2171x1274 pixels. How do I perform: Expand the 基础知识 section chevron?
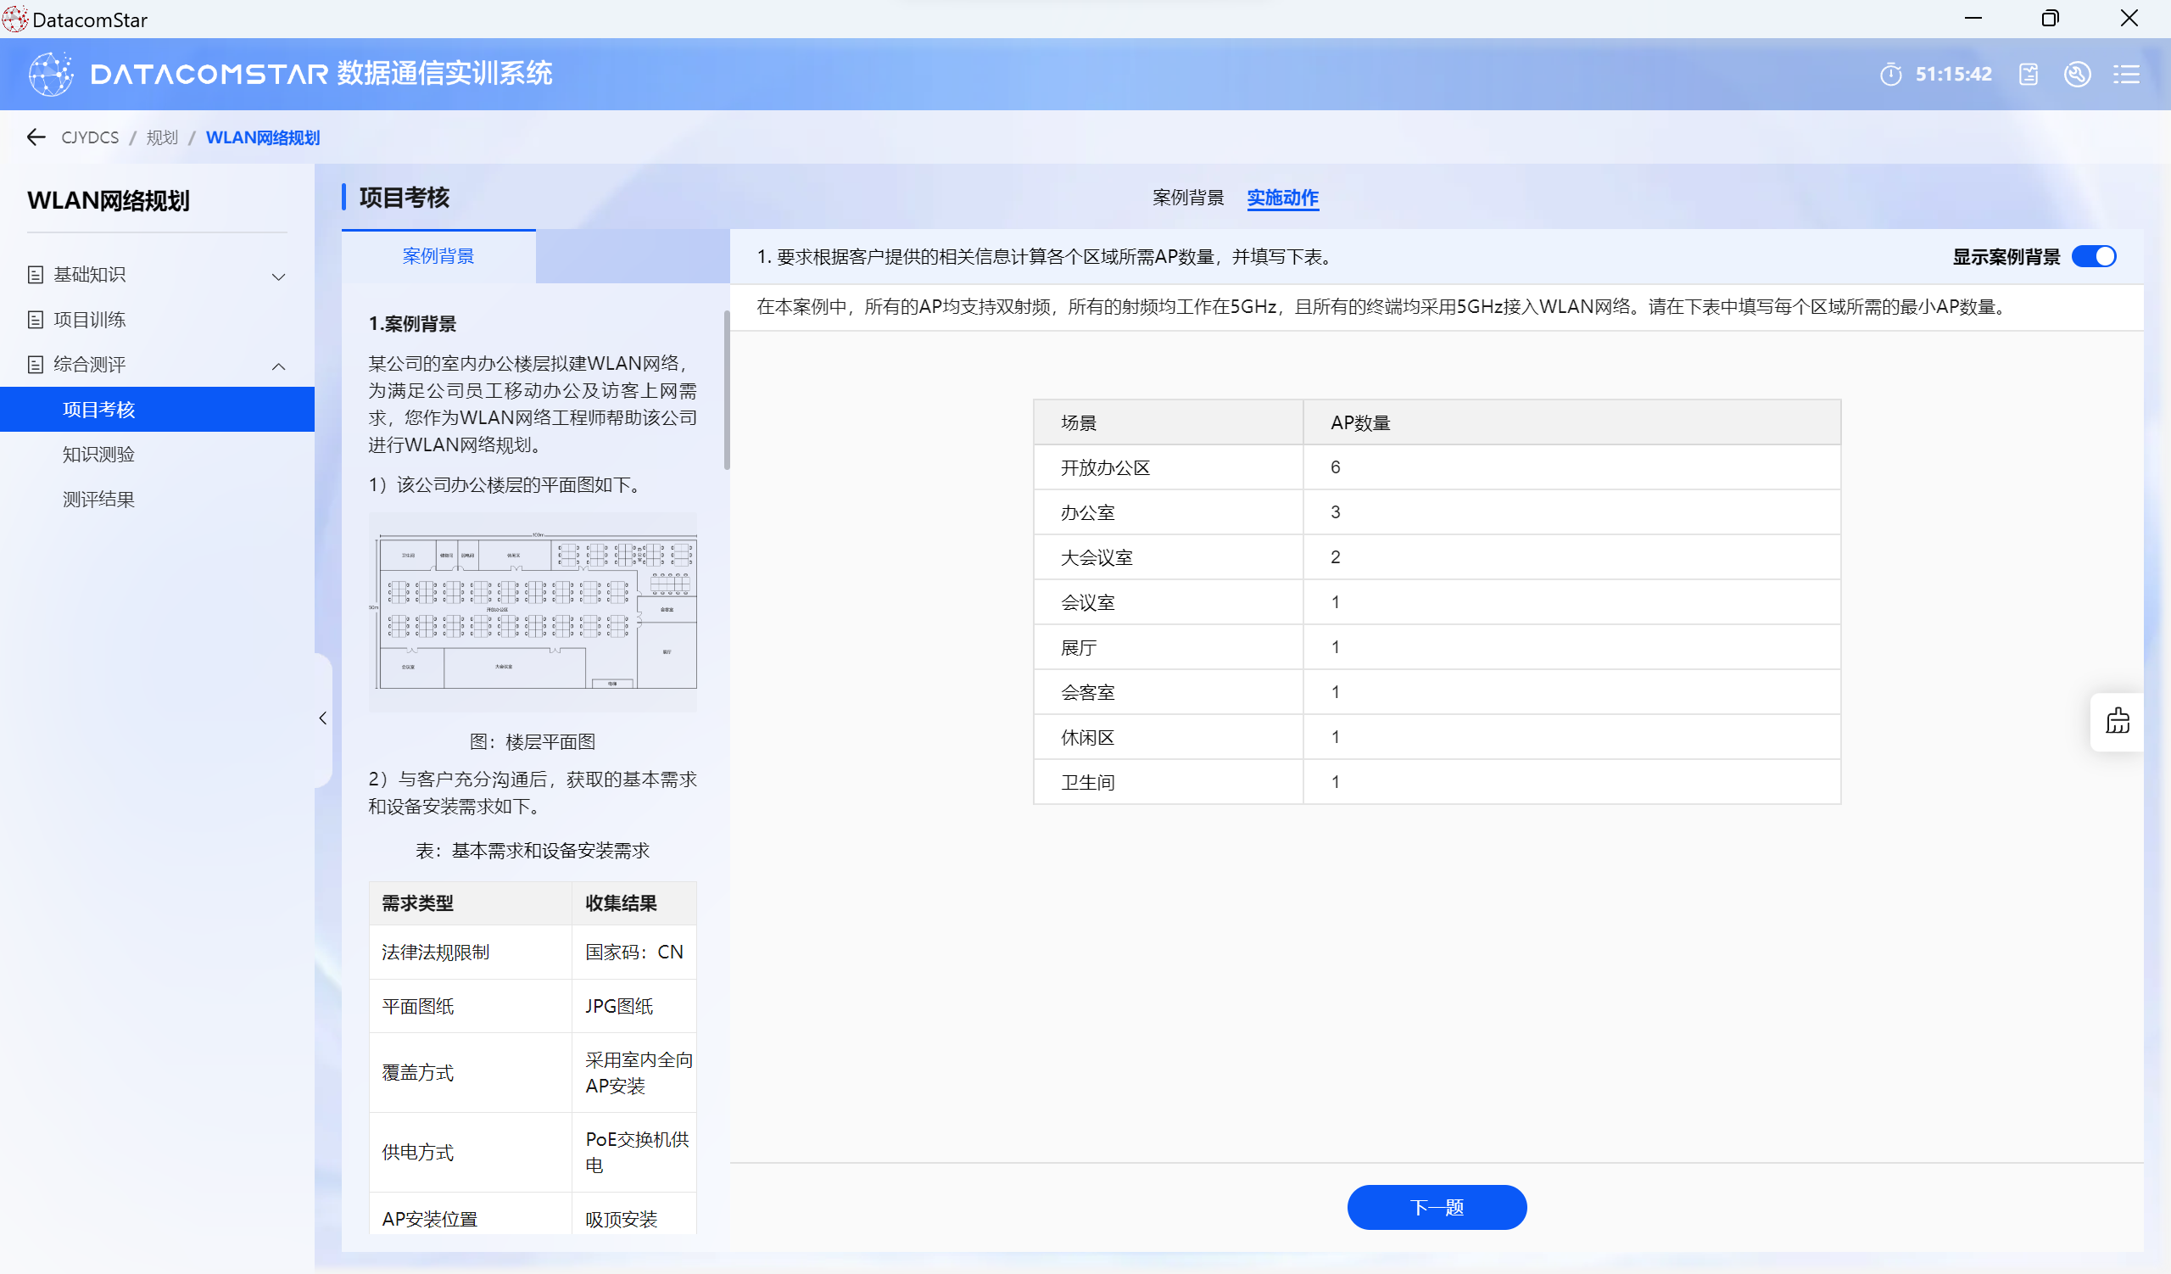pos(278,277)
